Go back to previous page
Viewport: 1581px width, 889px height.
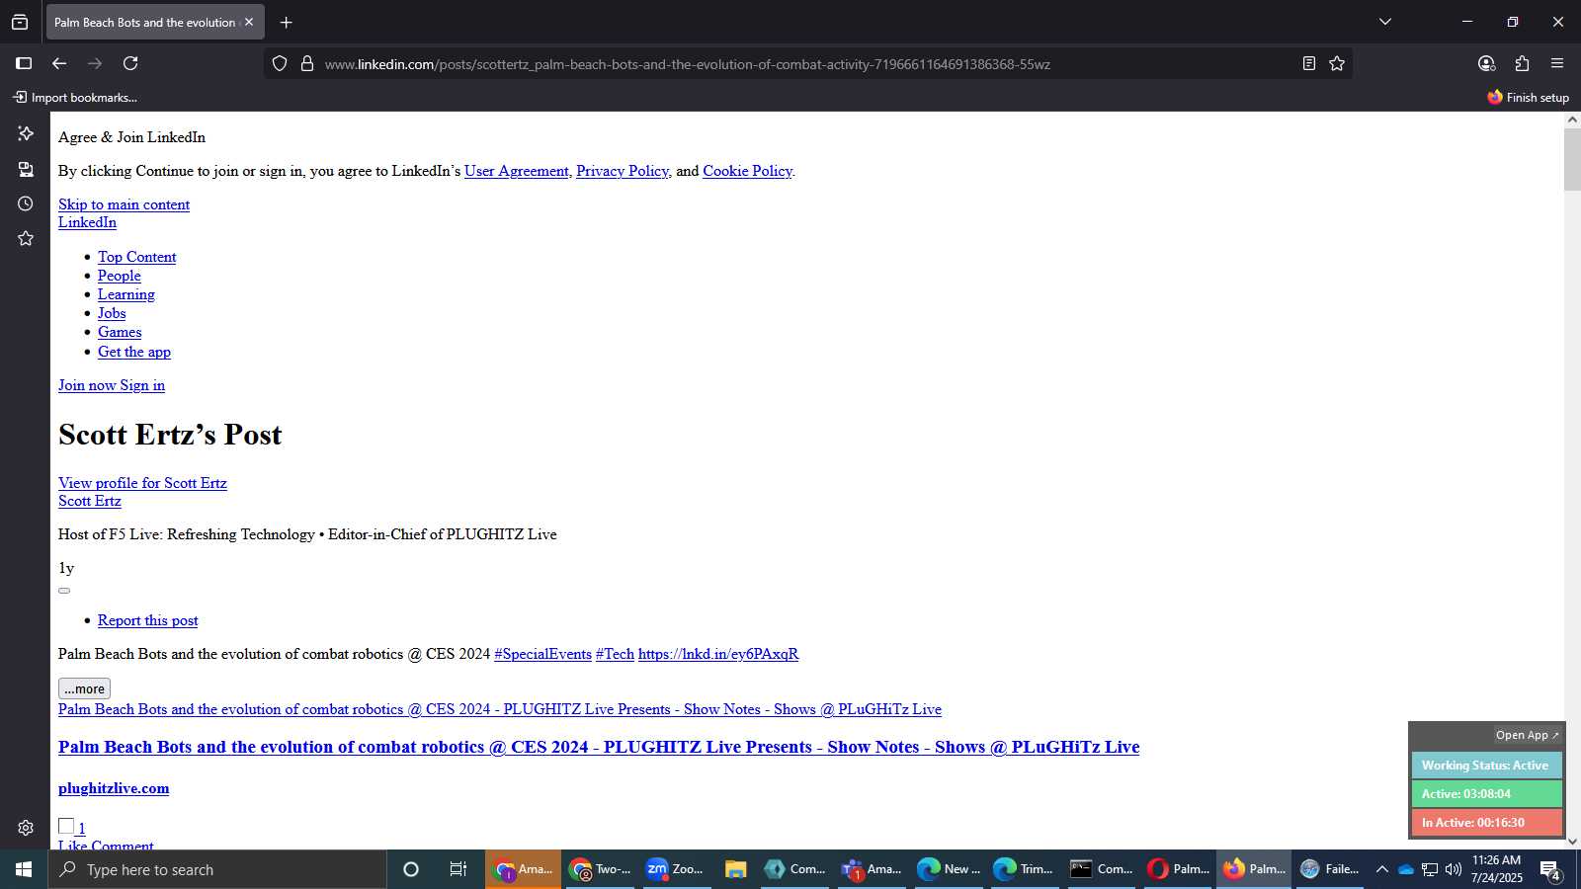(59, 63)
